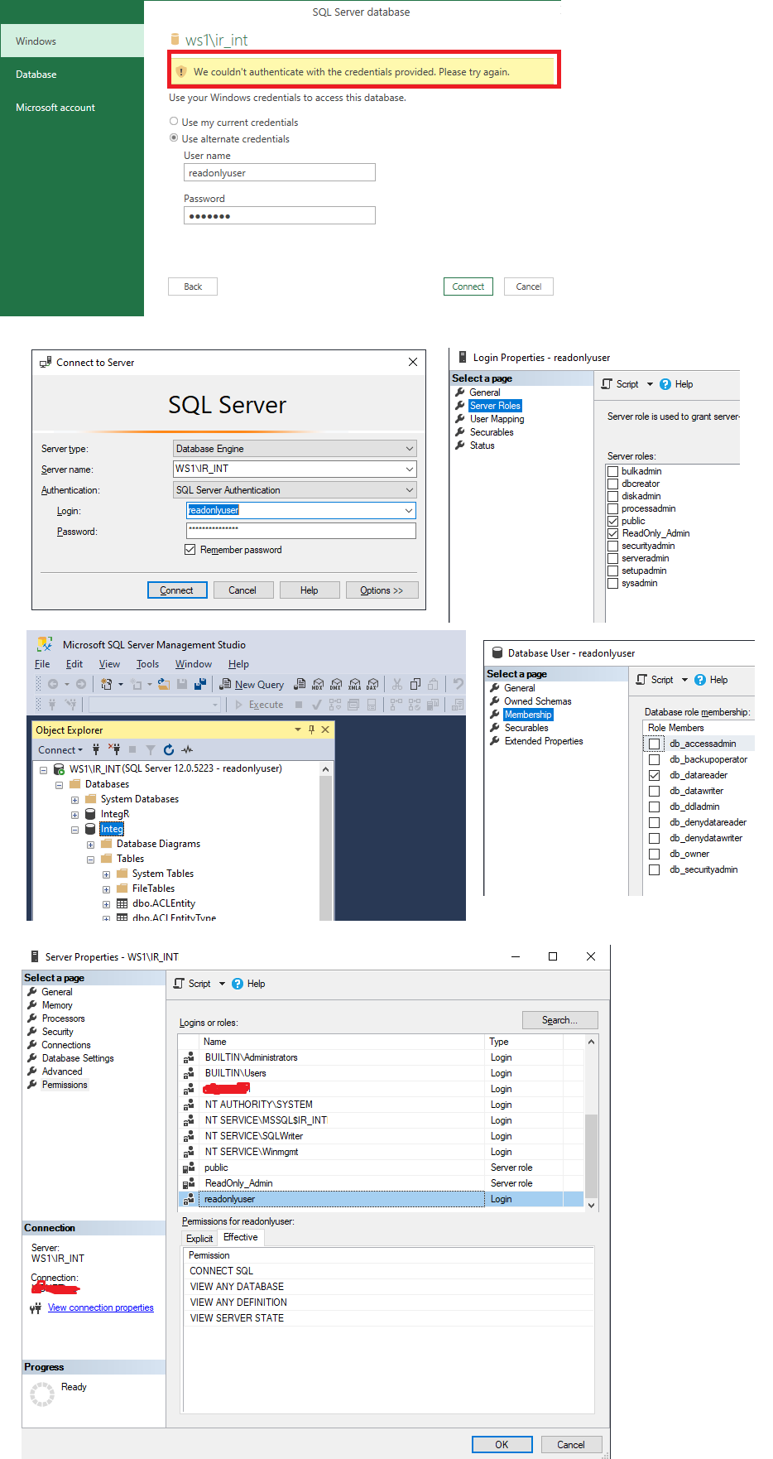Toggle the Remember password checkbox
773x1459 pixels.
[x=190, y=550]
